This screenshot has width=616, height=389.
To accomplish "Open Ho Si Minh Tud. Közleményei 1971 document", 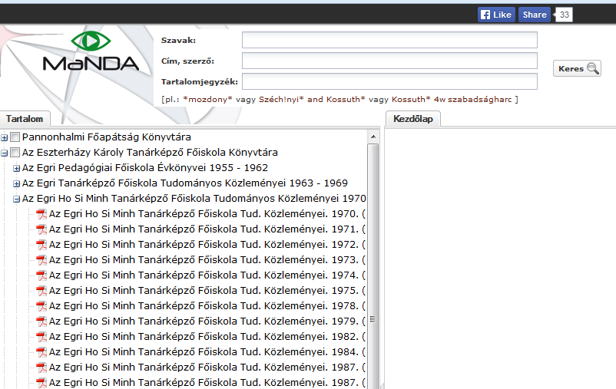I will click(x=207, y=229).
